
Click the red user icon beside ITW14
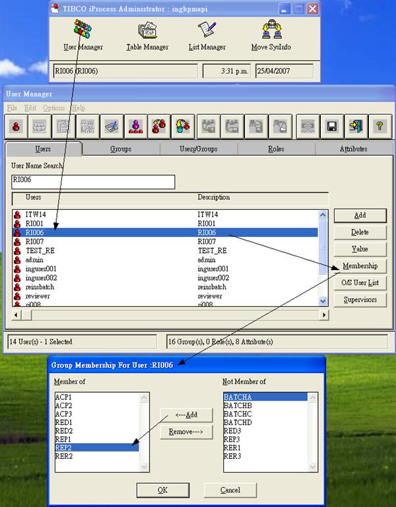(17, 215)
